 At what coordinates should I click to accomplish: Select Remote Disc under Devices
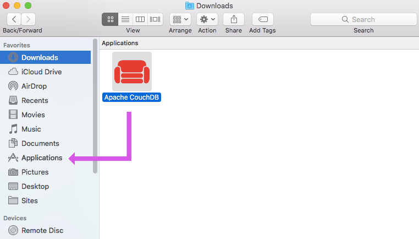pos(42,231)
